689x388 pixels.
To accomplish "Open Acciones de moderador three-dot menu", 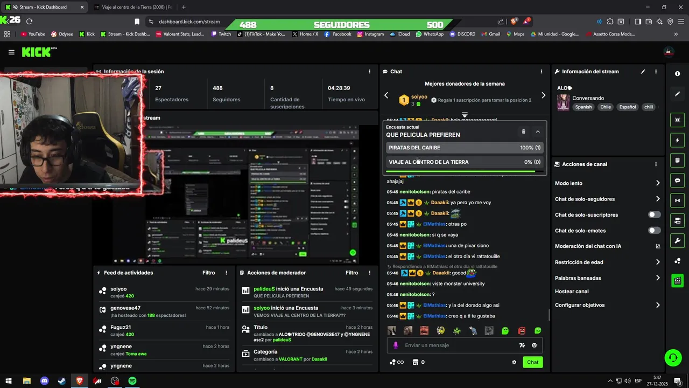I will point(369,273).
